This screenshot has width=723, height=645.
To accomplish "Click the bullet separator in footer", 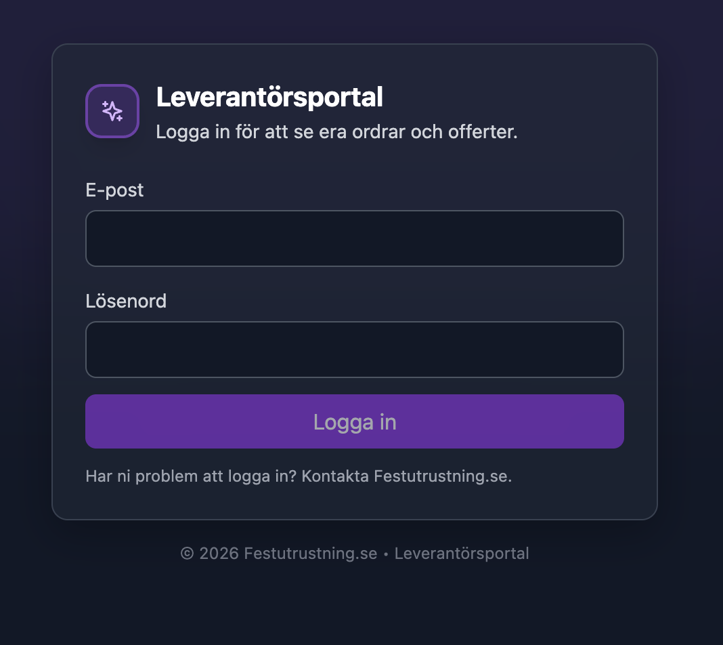I will click(386, 554).
